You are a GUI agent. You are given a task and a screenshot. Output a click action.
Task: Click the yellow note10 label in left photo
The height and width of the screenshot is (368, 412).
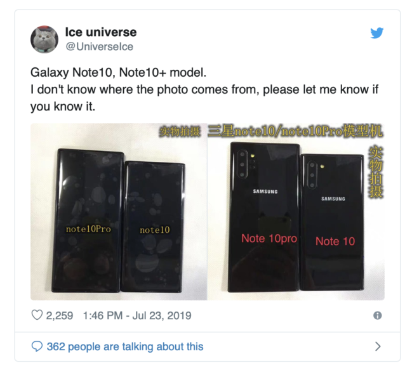[x=155, y=230]
